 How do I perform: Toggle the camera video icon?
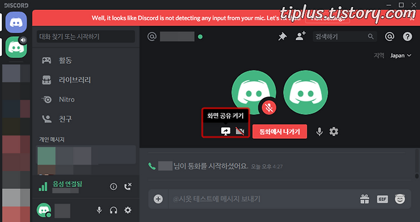click(x=240, y=131)
